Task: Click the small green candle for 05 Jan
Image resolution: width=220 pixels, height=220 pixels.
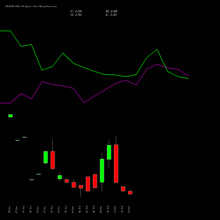Action: coord(11,116)
